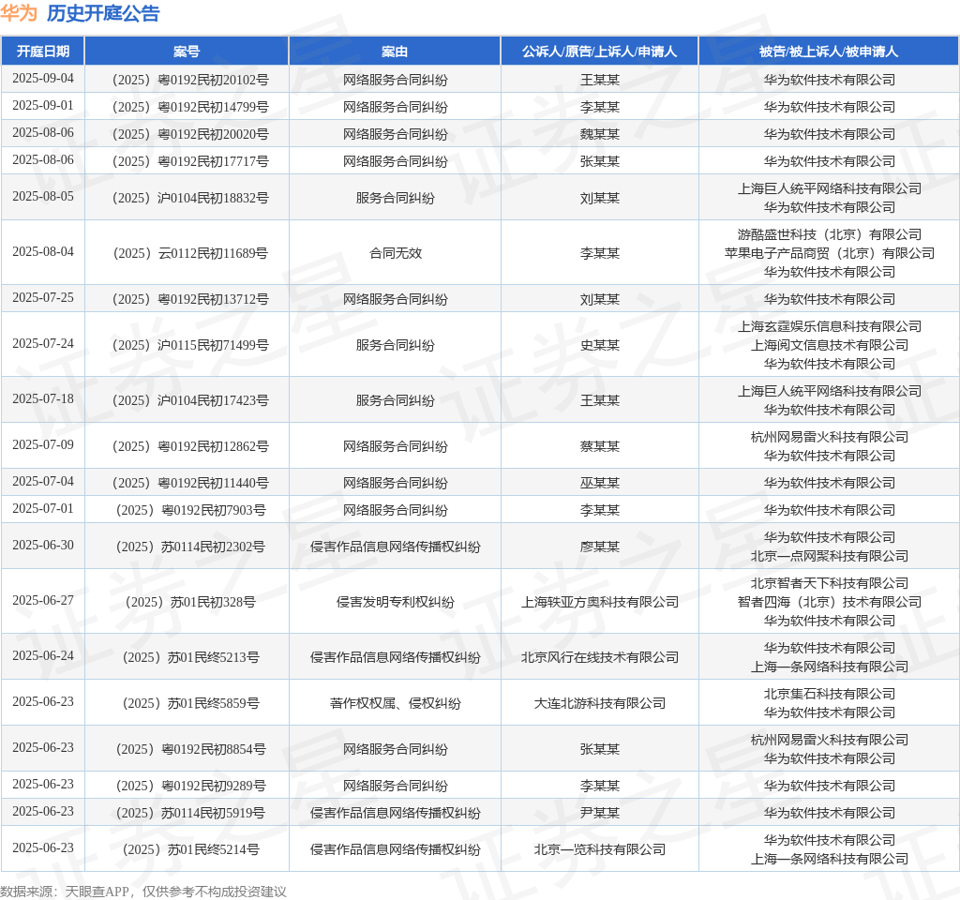Click the date 2025-07-25
Screen dimensions: 960x900
tap(43, 297)
